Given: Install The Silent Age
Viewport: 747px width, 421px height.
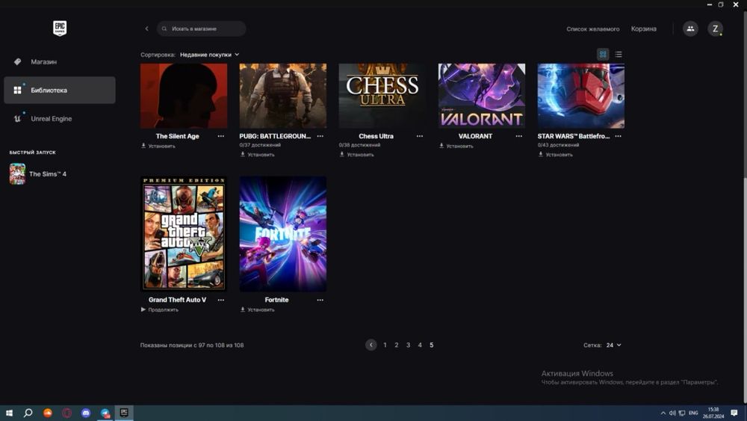Looking at the screenshot, I should point(158,146).
